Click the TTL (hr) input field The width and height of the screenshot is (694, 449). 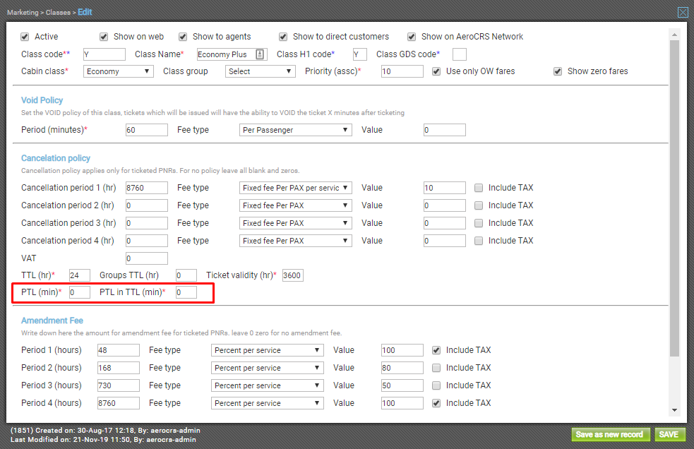80,275
